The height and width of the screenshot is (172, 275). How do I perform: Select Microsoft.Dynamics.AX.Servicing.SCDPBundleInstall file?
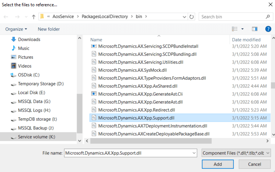click(x=148, y=46)
